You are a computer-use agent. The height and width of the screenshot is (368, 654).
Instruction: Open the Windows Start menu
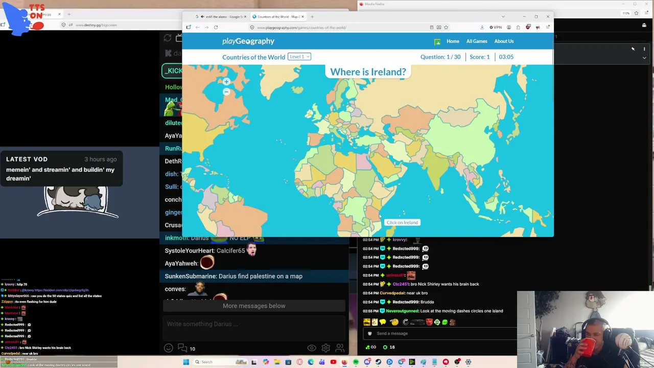[186, 362]
